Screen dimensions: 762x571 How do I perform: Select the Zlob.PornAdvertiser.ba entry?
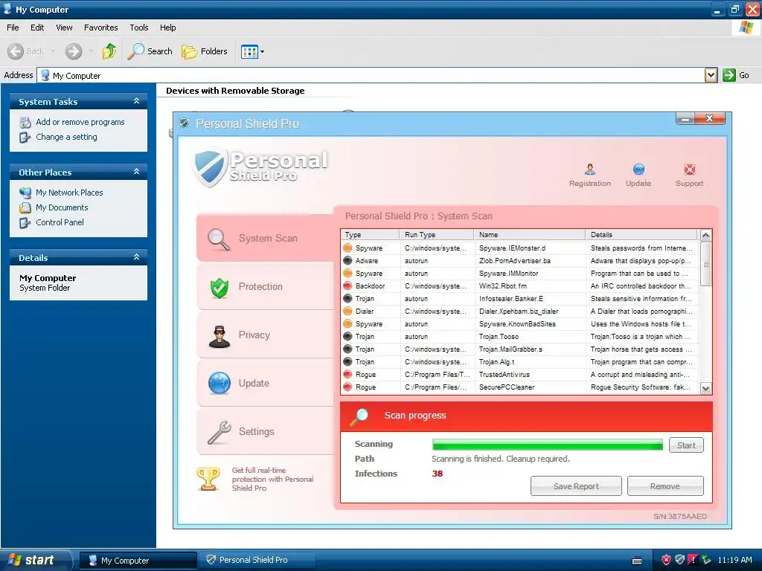[520, 261]
